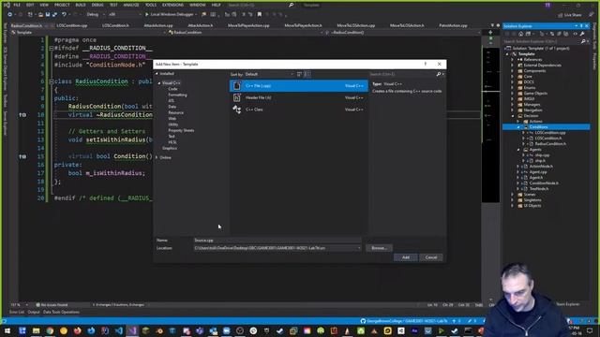Select the Header File (.h) template
The height and width of the screenshot is (337, 600).
point(299,97)
